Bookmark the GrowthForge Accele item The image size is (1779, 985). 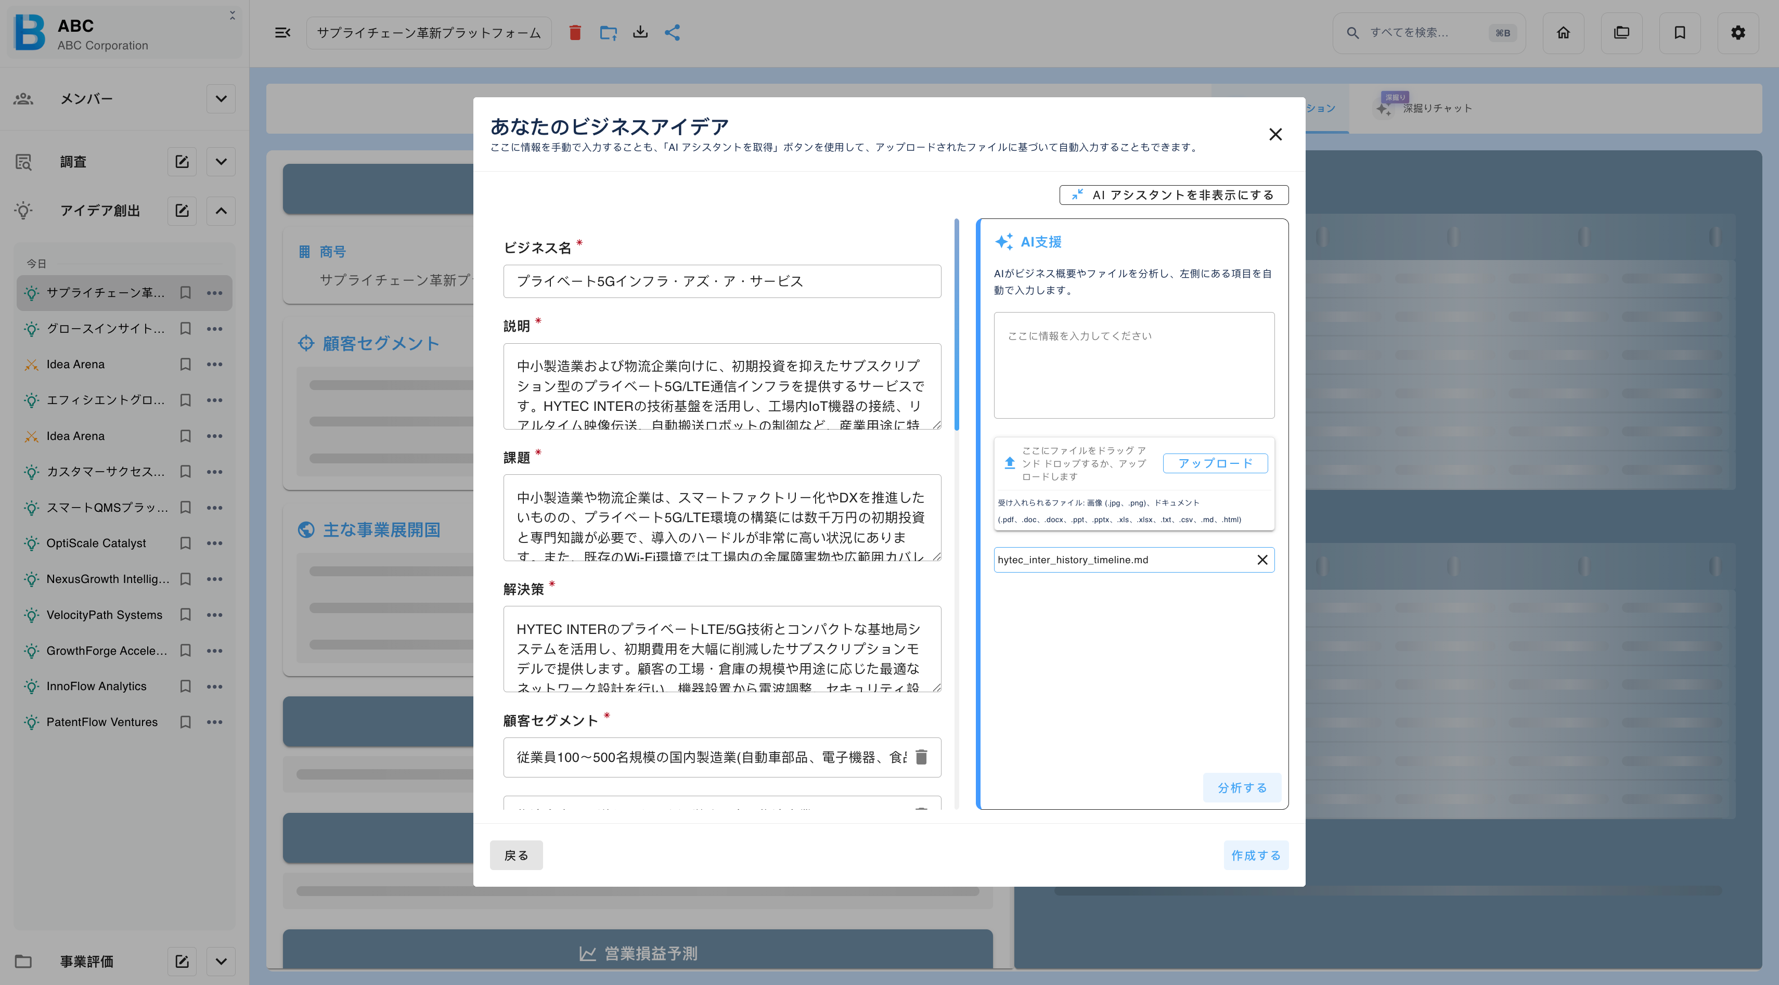185,650
